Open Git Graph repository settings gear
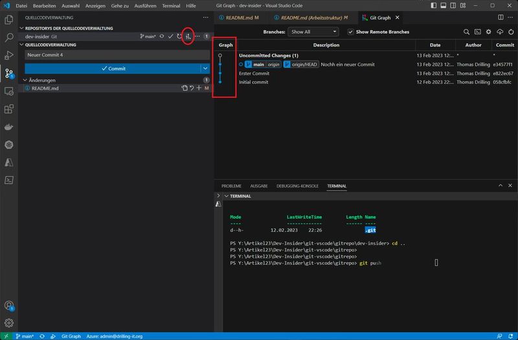Image resolution: width=518 pixels, height=340 pixels. pos(489,32)
